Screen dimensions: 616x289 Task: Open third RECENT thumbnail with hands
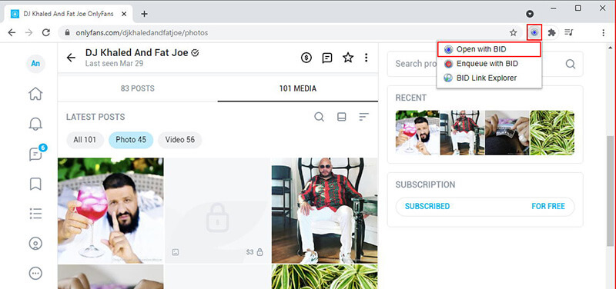click(x=507, y=132)
